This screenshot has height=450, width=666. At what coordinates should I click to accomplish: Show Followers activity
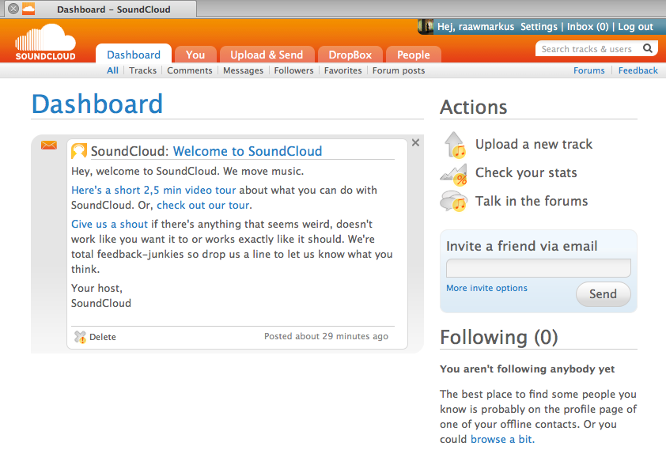[293, 70]
